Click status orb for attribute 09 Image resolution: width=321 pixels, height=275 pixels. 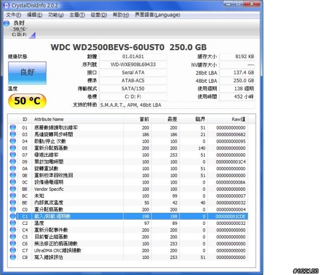coord(13,162)
